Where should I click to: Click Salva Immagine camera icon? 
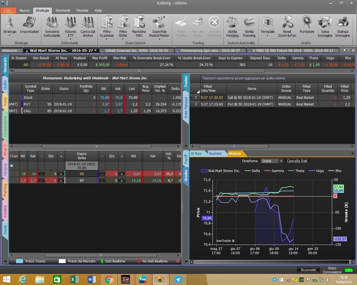tap(325, 22)
